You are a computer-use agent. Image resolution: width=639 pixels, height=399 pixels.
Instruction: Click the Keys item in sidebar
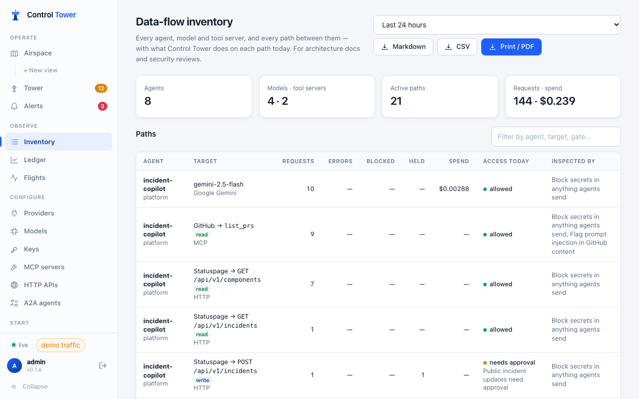[58, 249]
